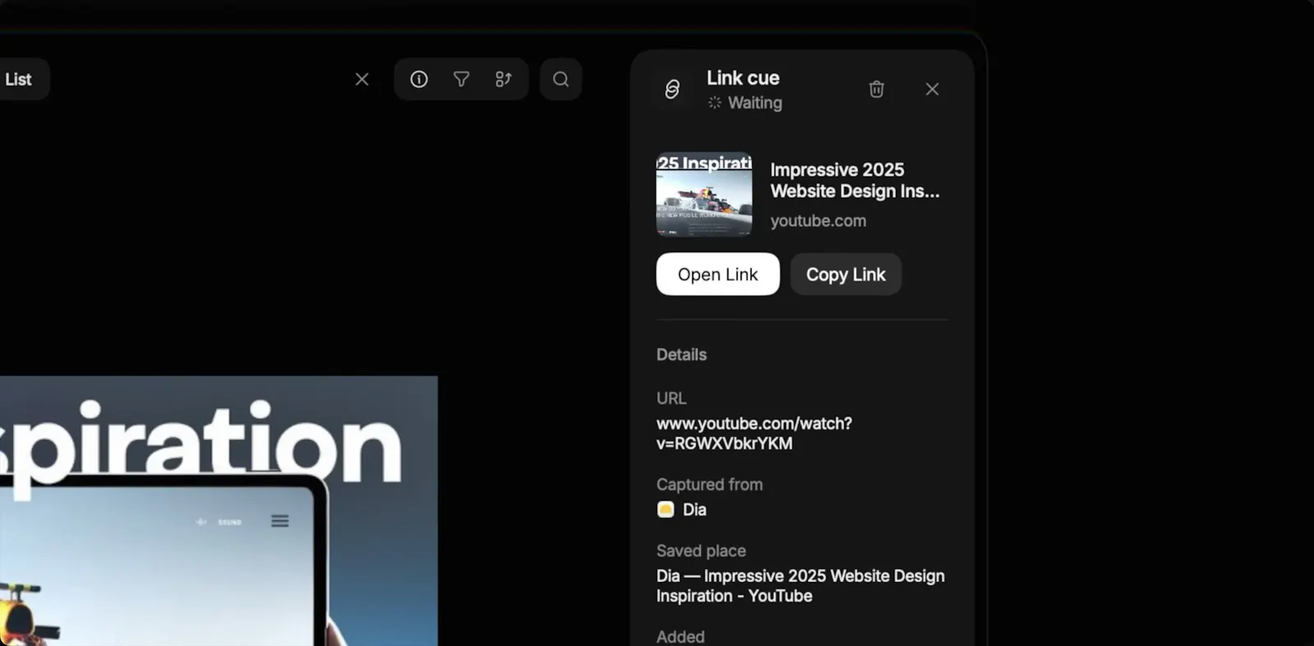Click the X icon next to toolbar
This screenshot has height=646, width=1314.
point(362,79)
